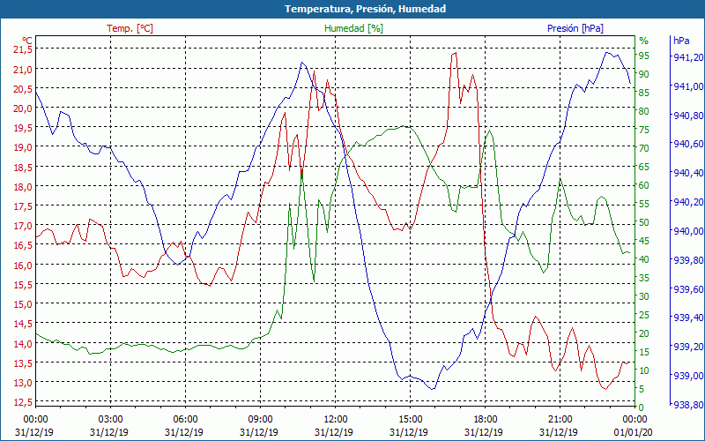Click '55' on the green humidity axis
The width and height of the screenshot is (705, 441).
pyautogui.click(x=644, y=204)
